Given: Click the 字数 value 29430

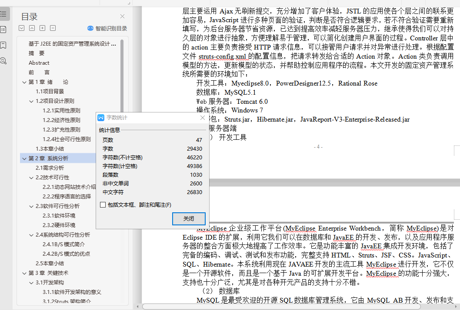Looking at the screenshot, I should [194, 149].
